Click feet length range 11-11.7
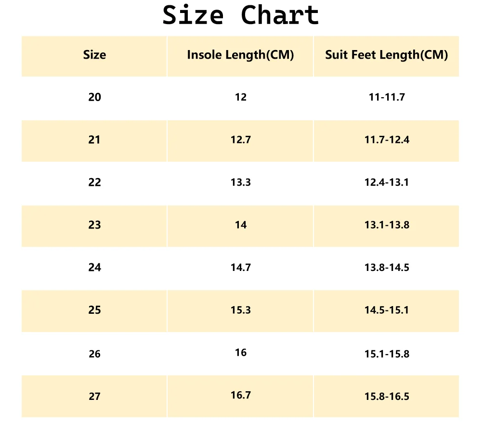 click(x=387, y=97)
